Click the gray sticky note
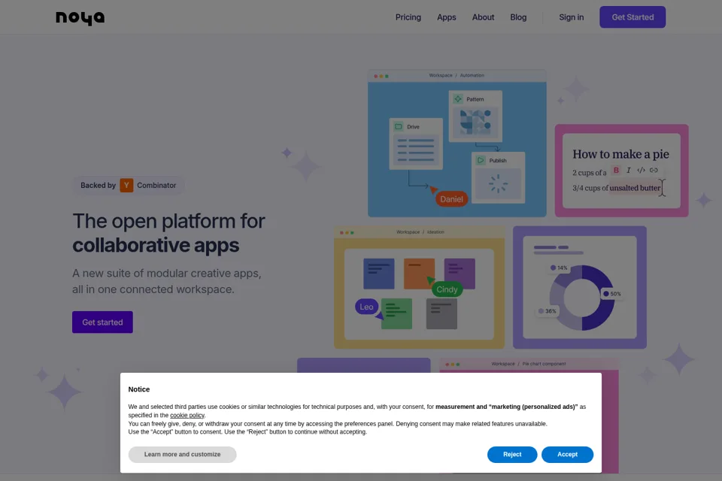The width and height of the screenshot is (722, 481). (441, 313)
